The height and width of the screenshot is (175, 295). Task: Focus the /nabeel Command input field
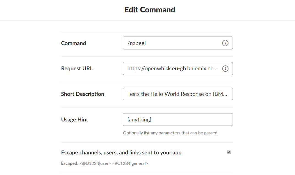(178, 43)
